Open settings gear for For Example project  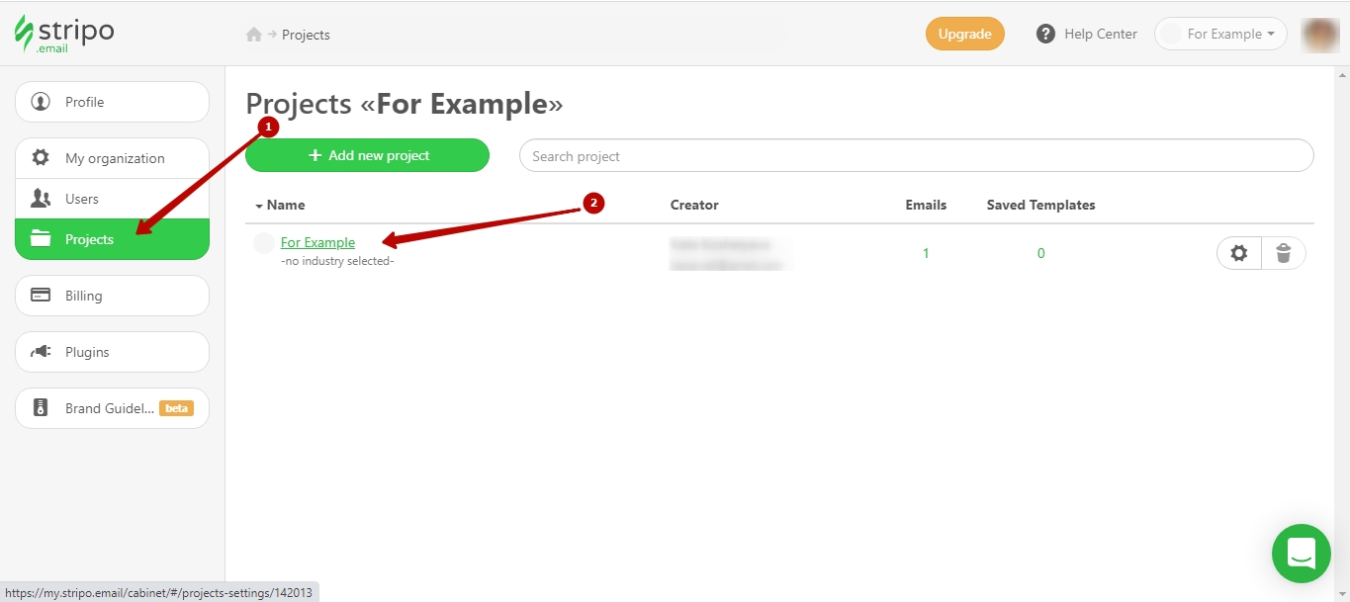1239,253
